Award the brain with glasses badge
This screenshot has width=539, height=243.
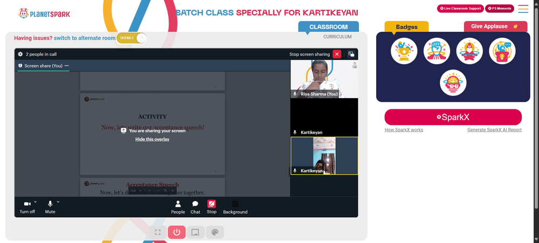click(x=453, y=83)
